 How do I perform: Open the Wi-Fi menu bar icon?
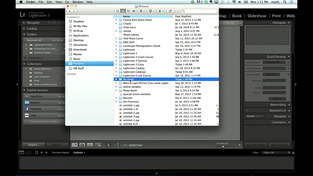coord(234,2)
